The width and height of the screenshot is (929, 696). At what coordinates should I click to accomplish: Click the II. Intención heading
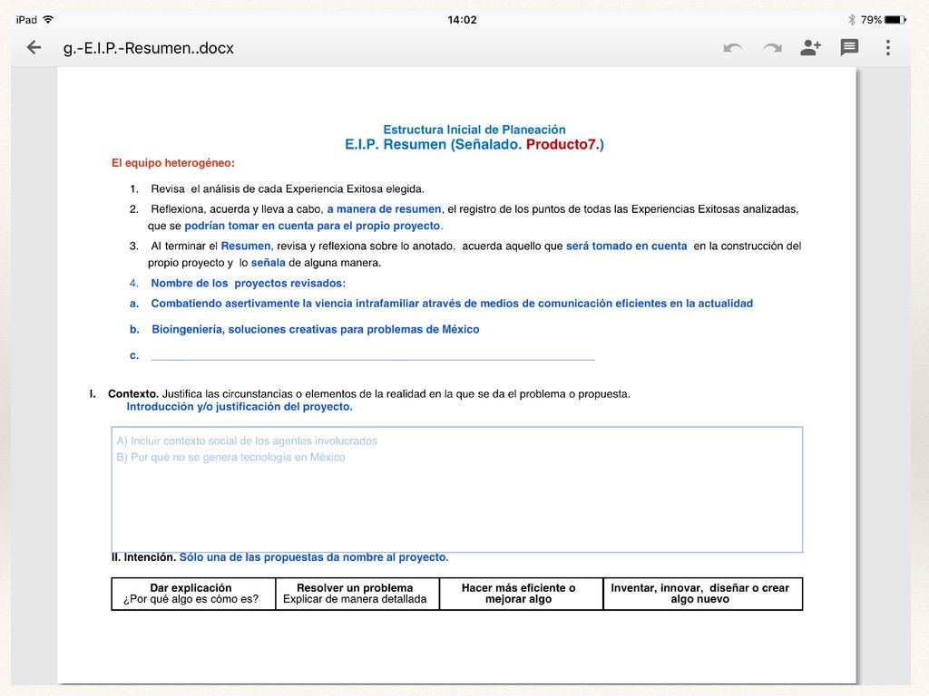[143, 557]
